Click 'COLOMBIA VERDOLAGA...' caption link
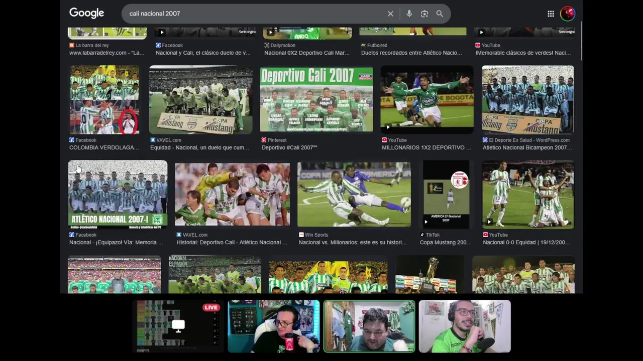Image resolution: width=643 pixels, height=361 pixels. (104, 147)
